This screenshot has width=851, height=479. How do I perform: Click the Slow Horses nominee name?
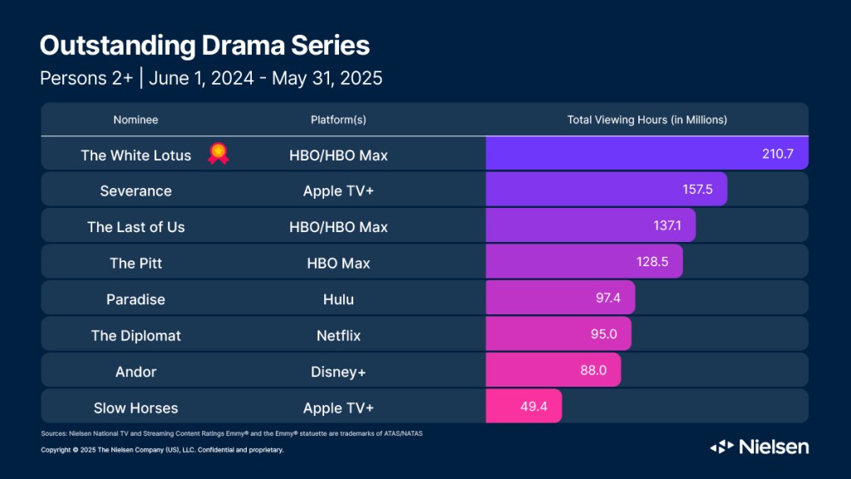[x=136, y=408]
